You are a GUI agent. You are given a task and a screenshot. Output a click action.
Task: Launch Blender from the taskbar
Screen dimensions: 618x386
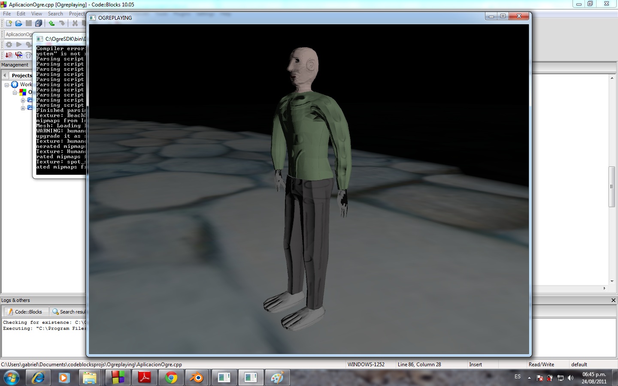click(x=197, y=378)
